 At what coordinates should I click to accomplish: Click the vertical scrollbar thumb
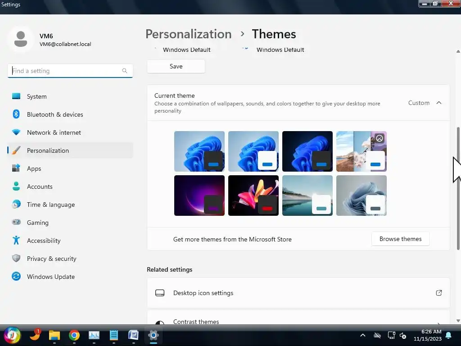pyautogui.click(x=458, y=188)
